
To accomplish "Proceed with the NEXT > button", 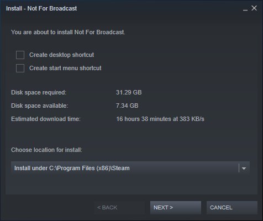I will [176, 208].
